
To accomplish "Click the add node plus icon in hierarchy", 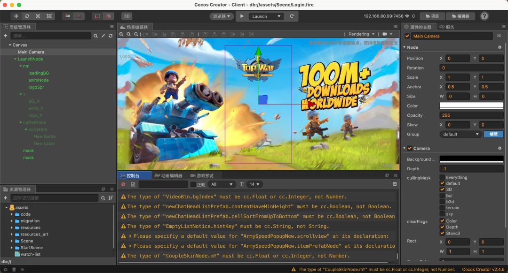I will 5,36.
